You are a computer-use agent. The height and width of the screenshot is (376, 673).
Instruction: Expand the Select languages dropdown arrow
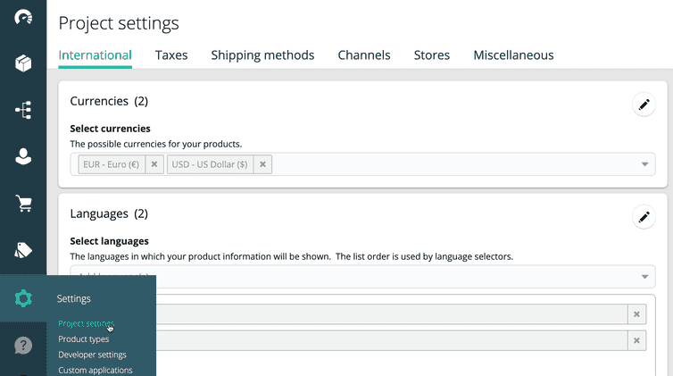[644, 277]
